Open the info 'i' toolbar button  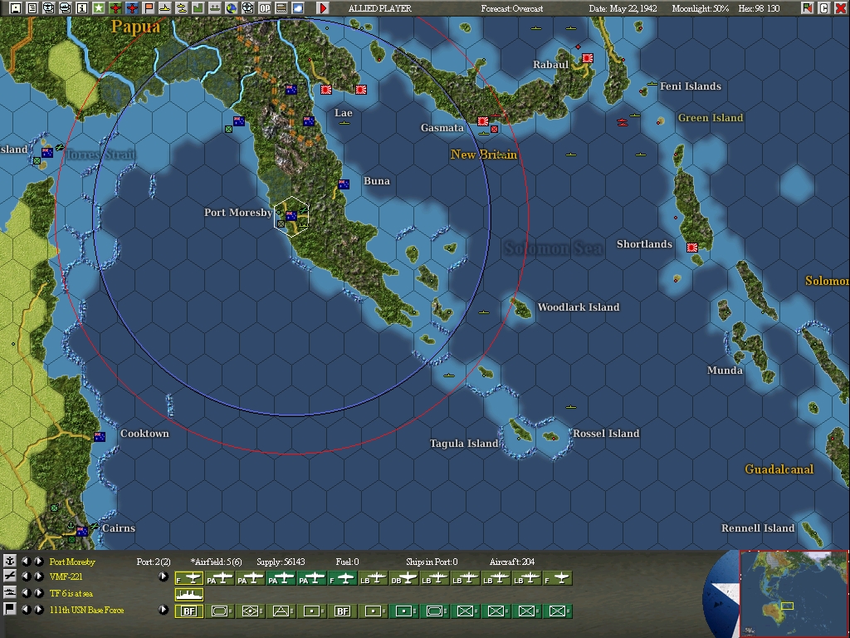(x=82, y=7)
